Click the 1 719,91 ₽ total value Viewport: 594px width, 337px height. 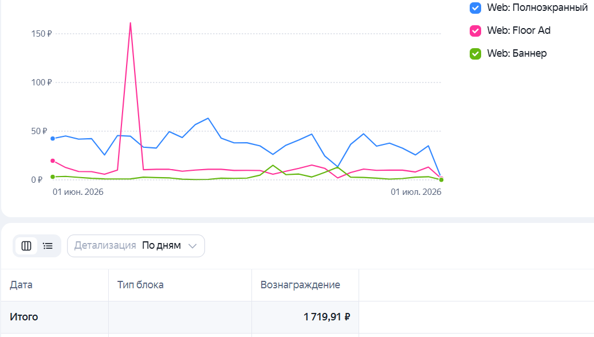(326, 317)
